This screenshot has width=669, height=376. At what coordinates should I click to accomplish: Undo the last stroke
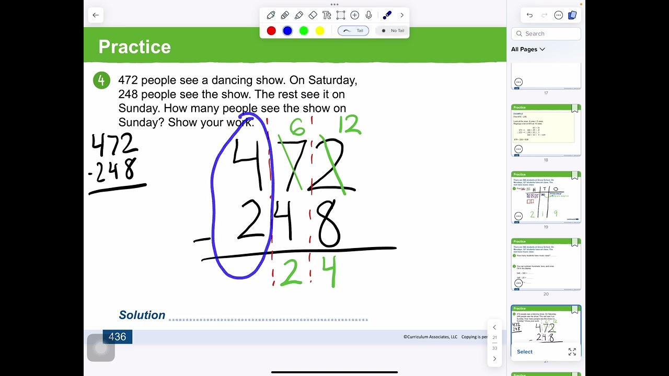point(529,15)
